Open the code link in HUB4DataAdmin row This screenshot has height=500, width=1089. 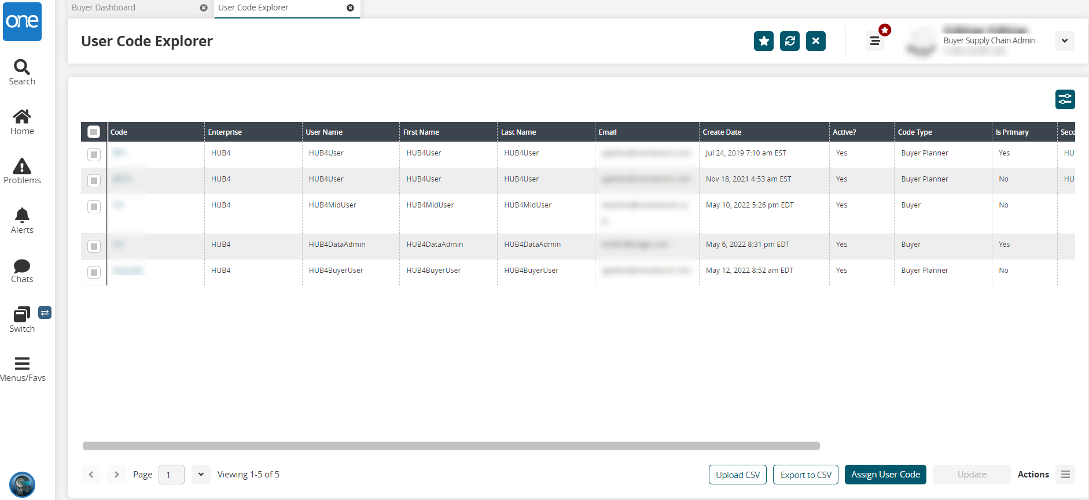pyautogui.click(x=118, y=244)
